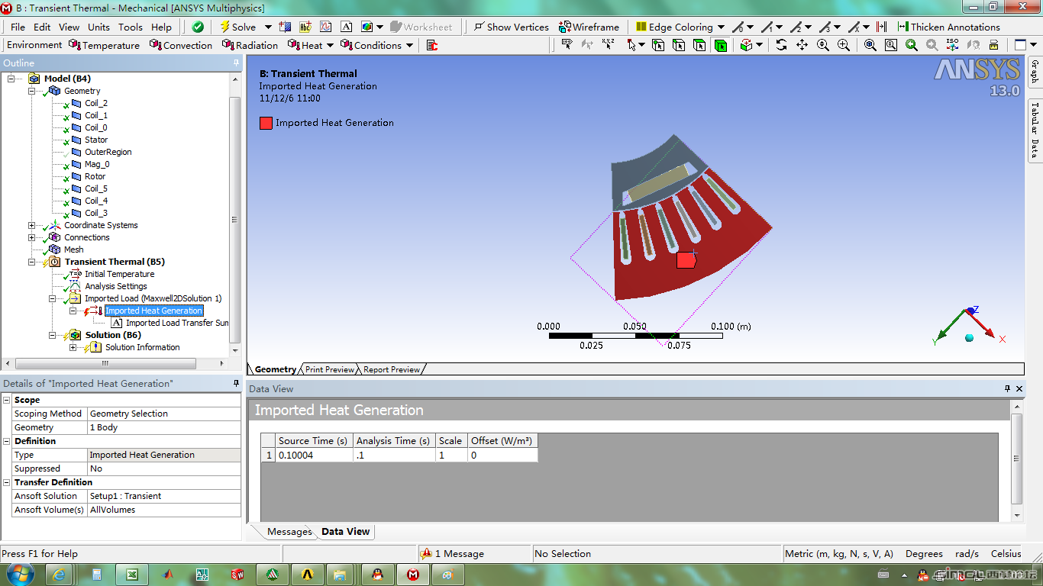Open the Solve dropdown arrow
This screenshot has height=586, width=1043.
[x=268, y=27]
